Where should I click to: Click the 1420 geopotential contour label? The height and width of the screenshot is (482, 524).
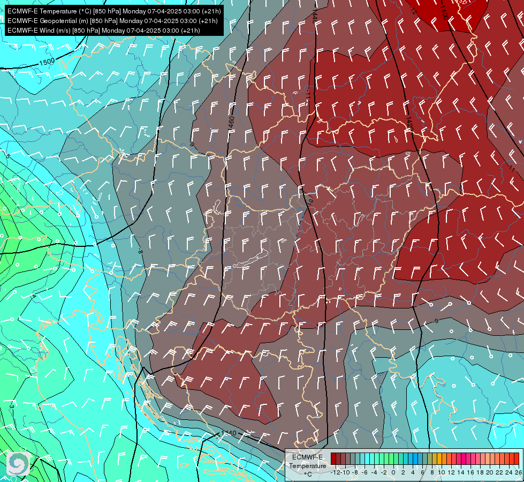coord(409,123)
